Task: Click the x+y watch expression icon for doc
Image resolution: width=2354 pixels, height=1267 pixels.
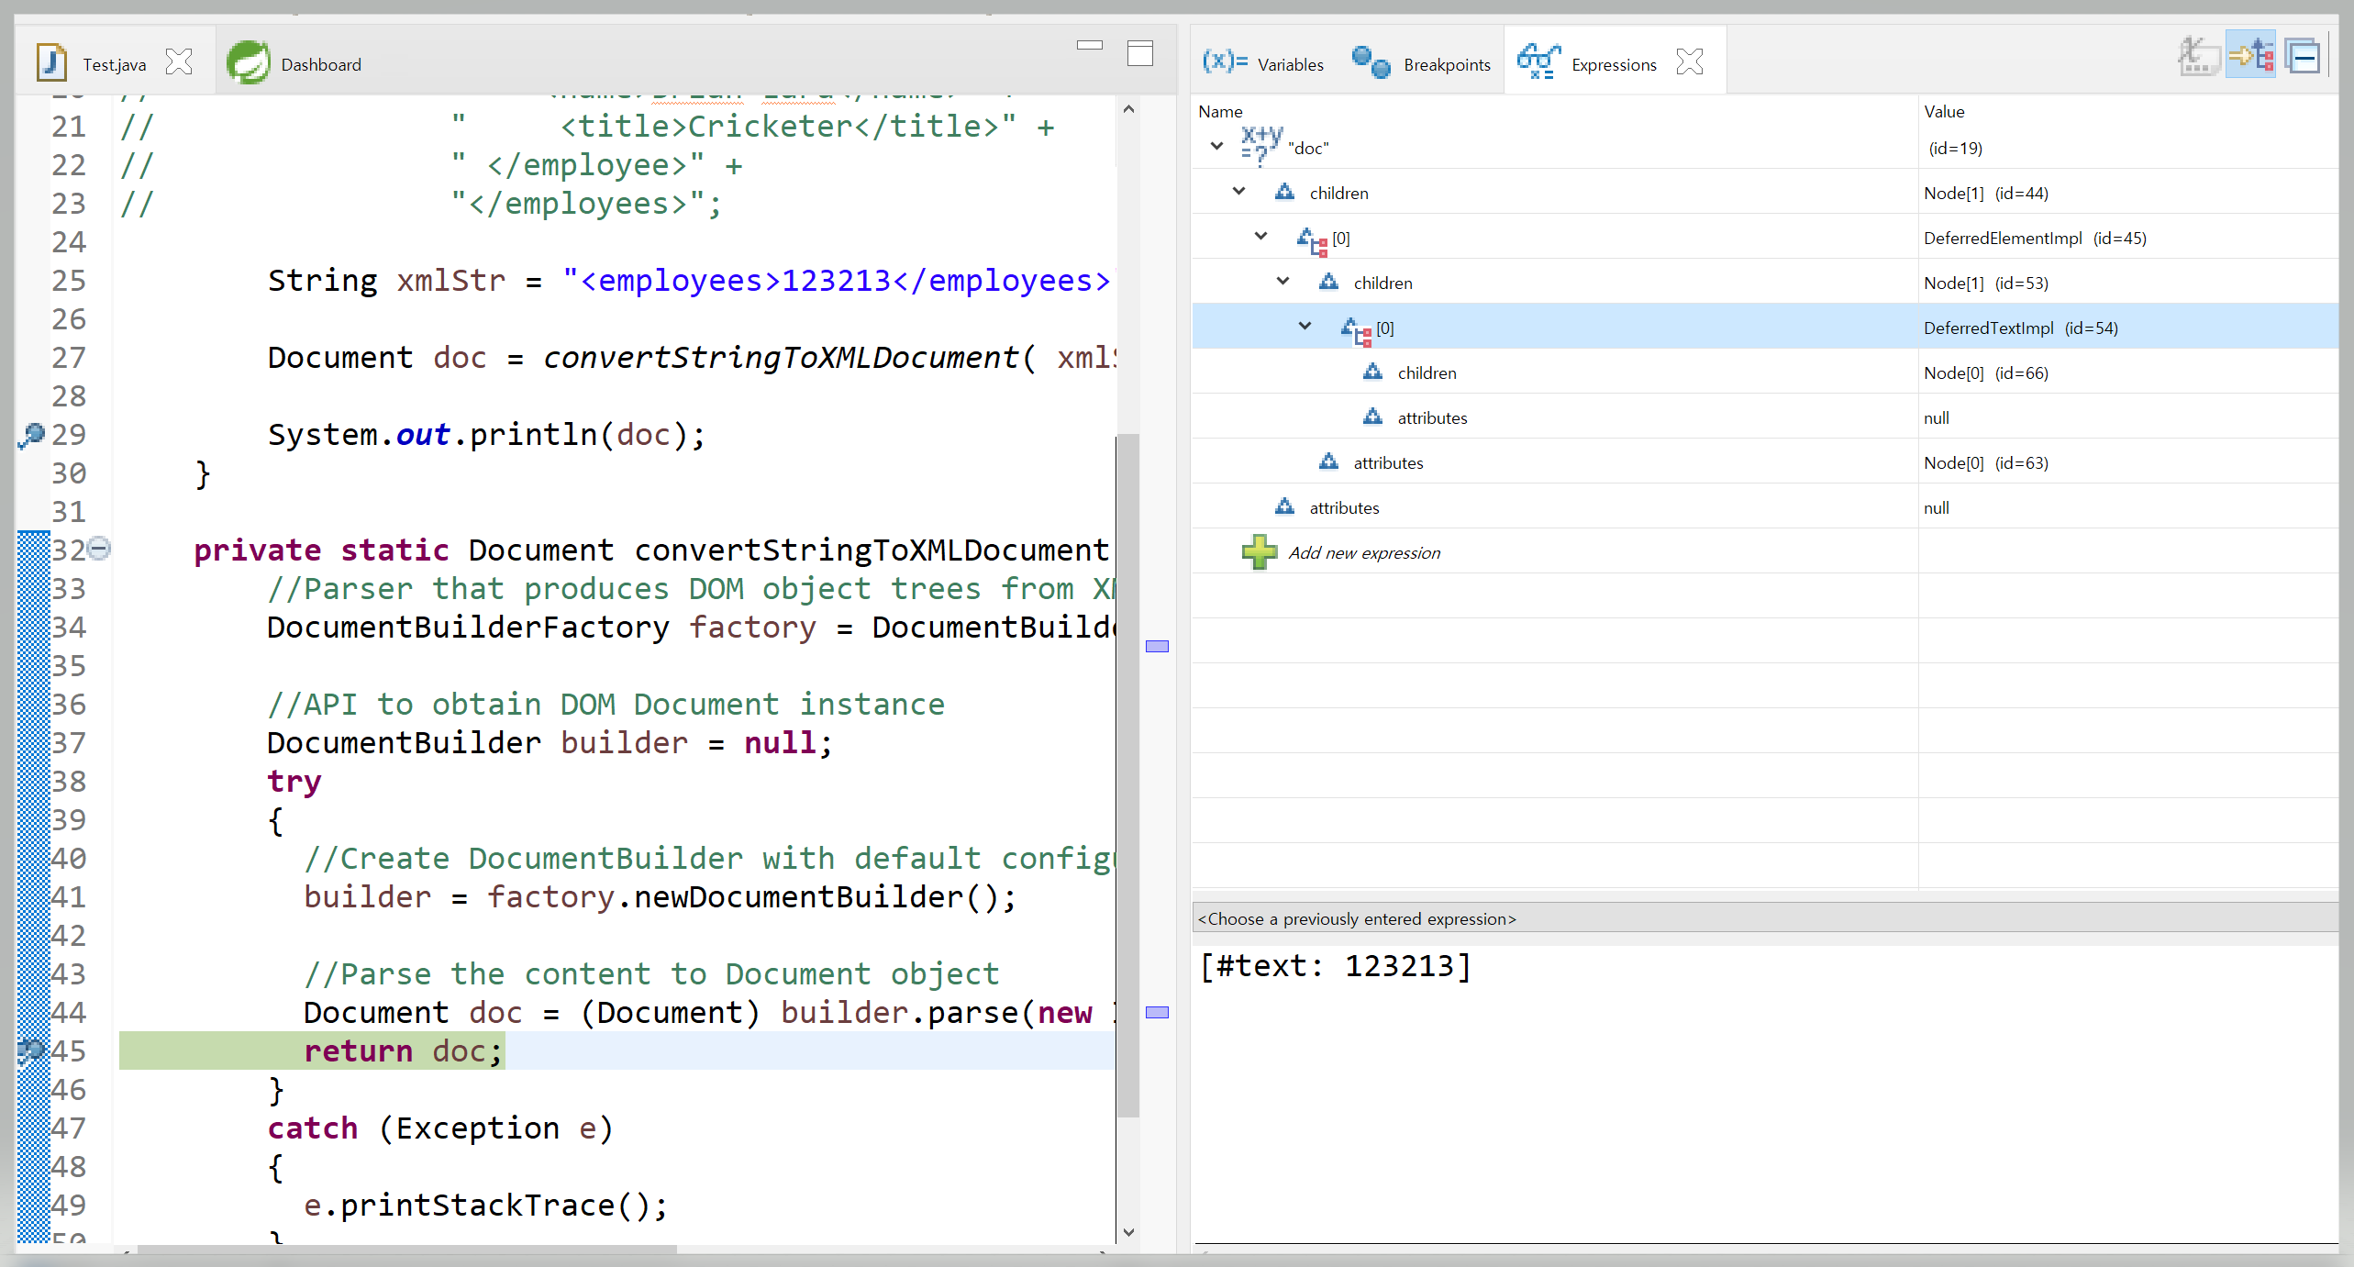Action: 1260,147
